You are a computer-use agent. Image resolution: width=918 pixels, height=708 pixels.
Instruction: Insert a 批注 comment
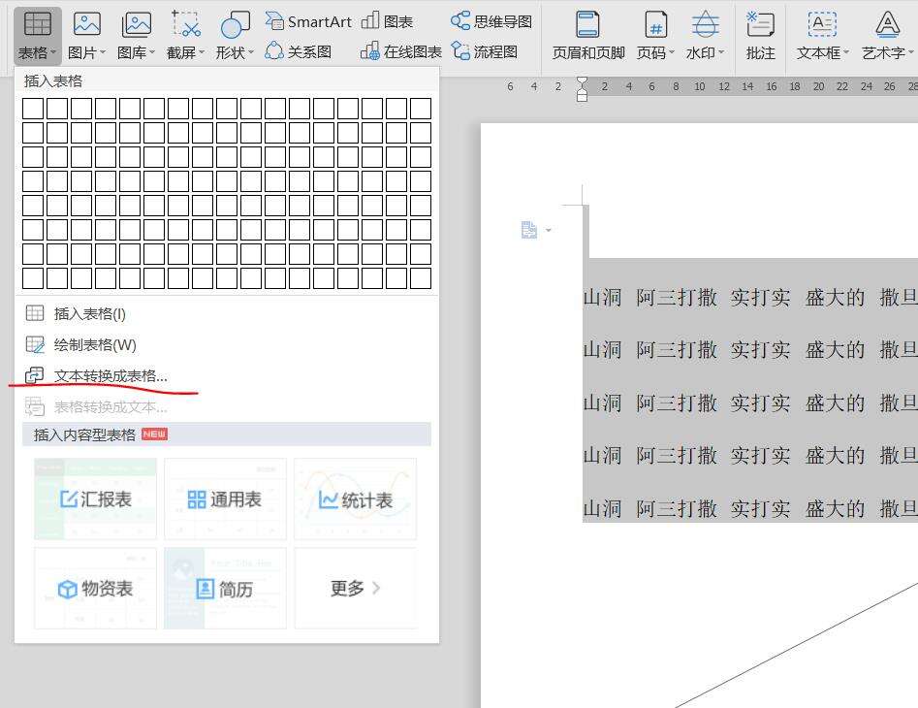(760, 35)
